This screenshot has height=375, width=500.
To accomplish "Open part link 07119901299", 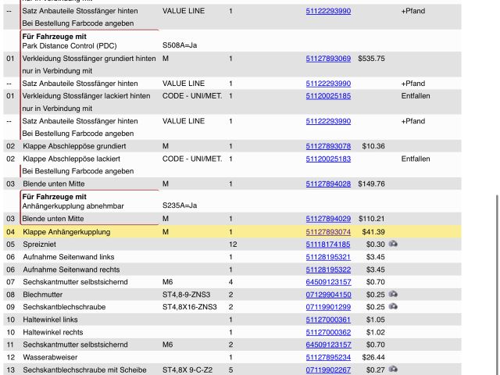I will tap(328, 307).
